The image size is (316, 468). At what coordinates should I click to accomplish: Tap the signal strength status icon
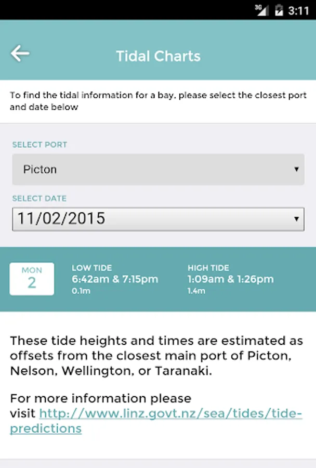[x=262, y=10]
